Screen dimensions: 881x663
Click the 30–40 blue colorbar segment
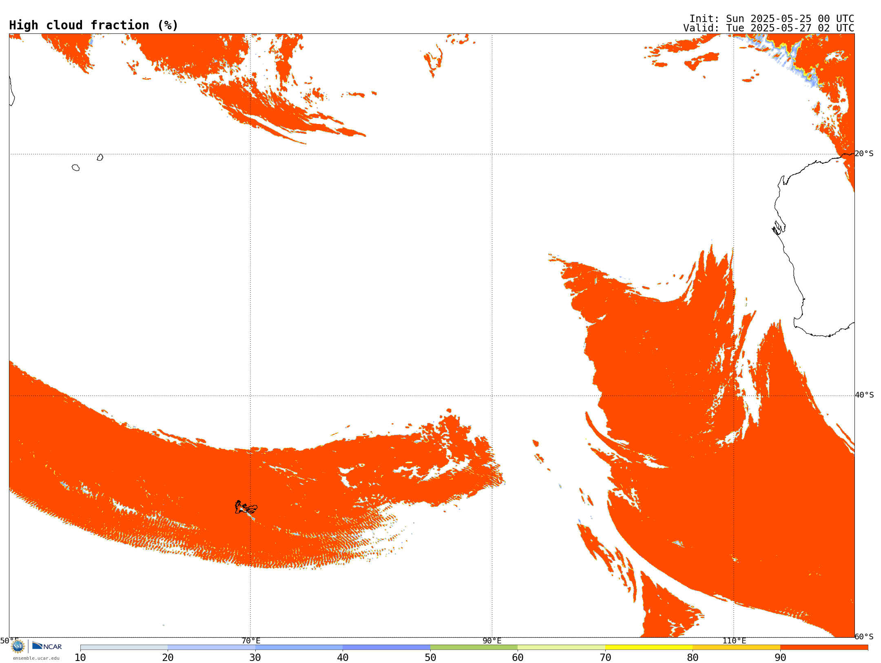coord(299,648)
